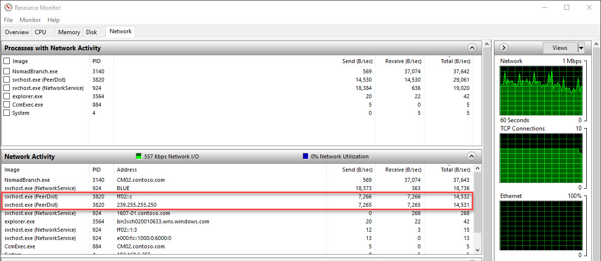Tick the explorer.exe process checkbox

pos(7,96)
